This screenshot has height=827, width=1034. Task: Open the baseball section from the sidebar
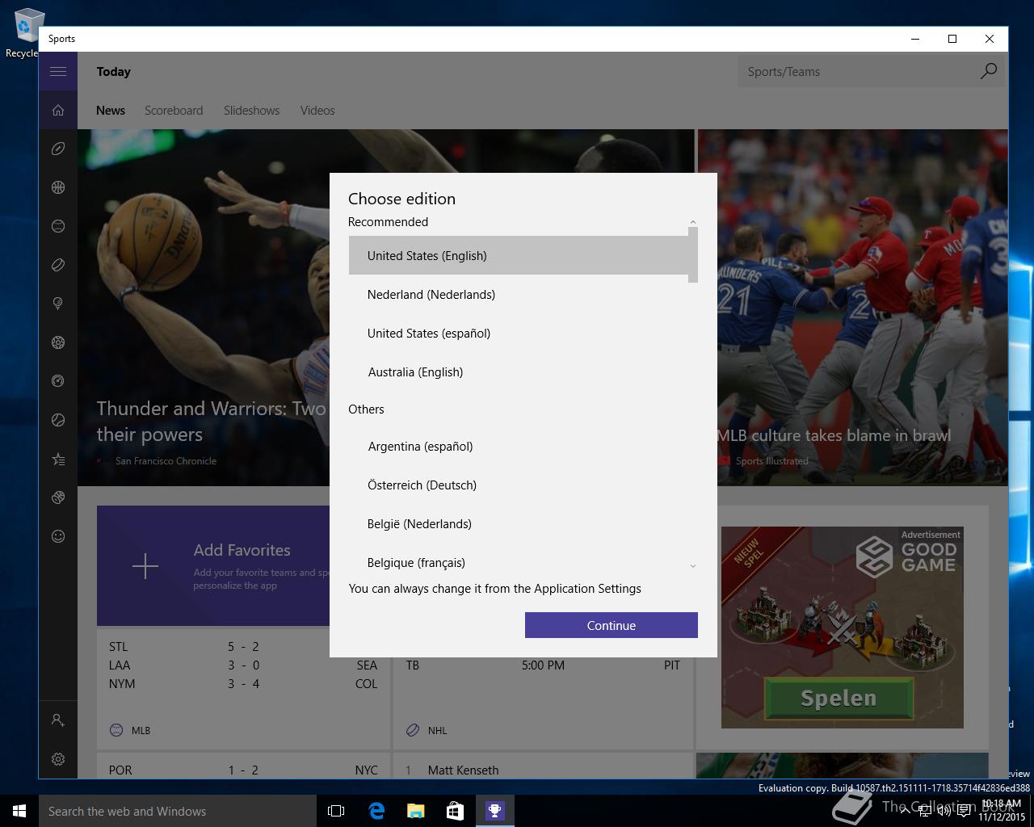(58, 226)
